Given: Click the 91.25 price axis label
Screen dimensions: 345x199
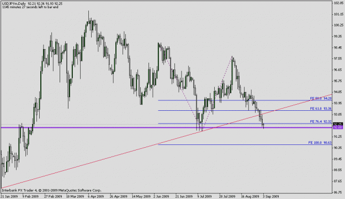Looking at the screenshot, I should pyautogui.click(x=338, y=136).
